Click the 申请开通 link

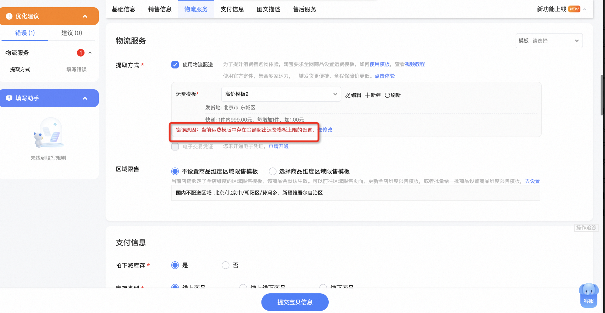[278, 146]
